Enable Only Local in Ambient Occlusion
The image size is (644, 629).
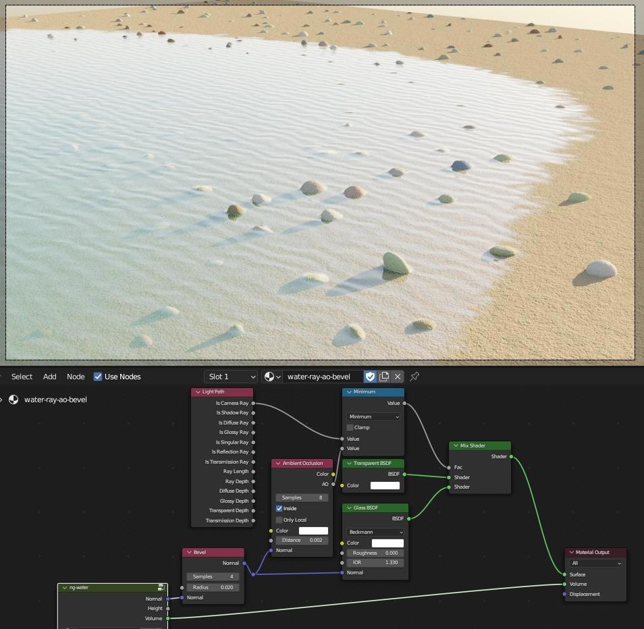pyautogui.click(x=279, y=520)
